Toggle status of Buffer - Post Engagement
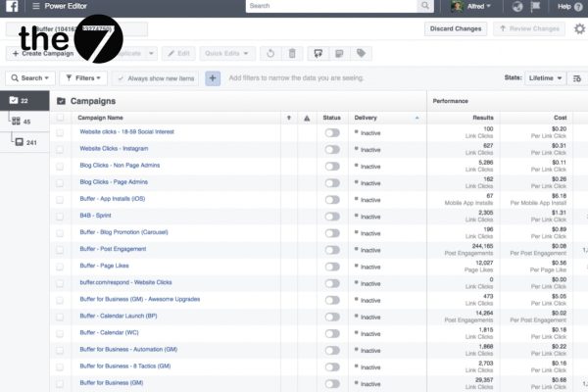588x392 pixels. point(332,250)
